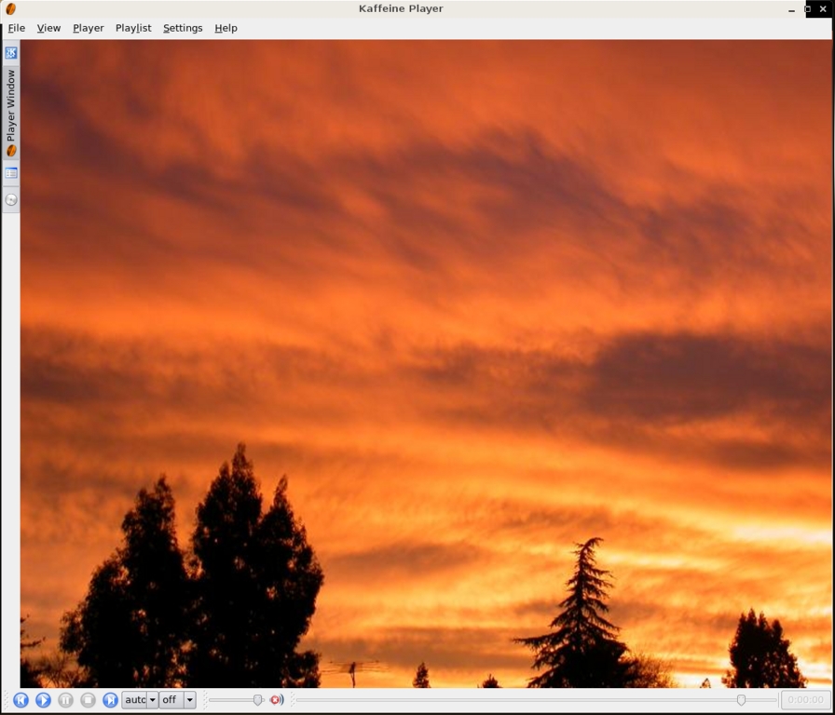Viewport: 835px width, 715px height.
Task: Skip to next track
Action: [x=110, y=699]
